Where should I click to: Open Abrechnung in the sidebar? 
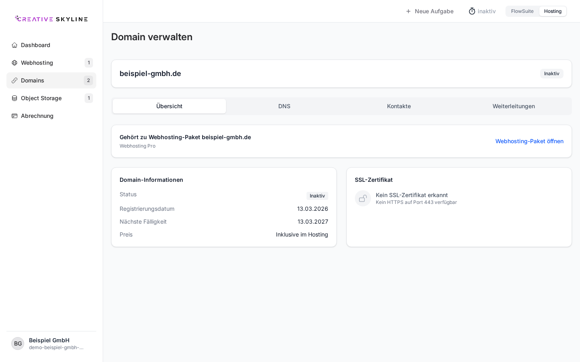coord(51,116)
